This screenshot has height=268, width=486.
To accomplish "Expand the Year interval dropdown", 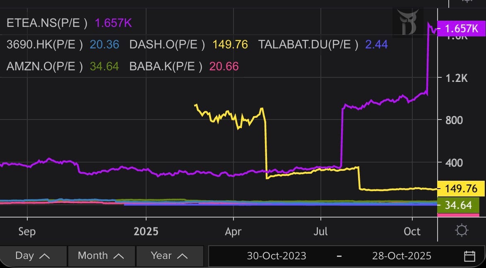I will (170, 256).
